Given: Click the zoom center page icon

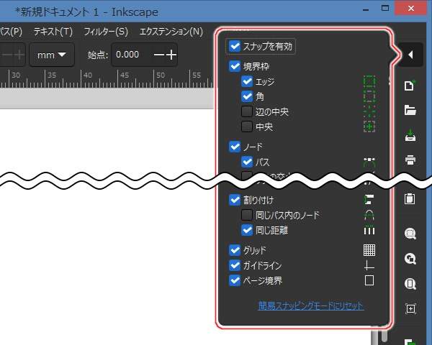Looking at the screenshot, I should tap(410, 308).
